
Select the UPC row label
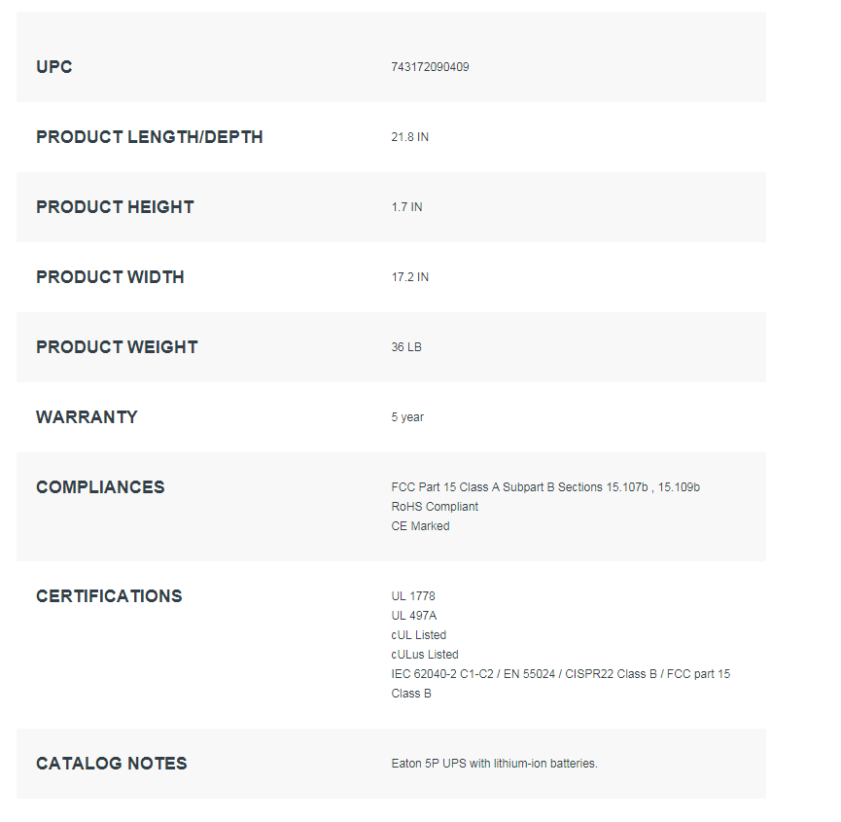(54, 67)
